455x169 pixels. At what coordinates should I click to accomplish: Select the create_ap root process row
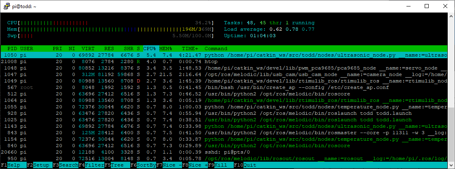[224, 87]
